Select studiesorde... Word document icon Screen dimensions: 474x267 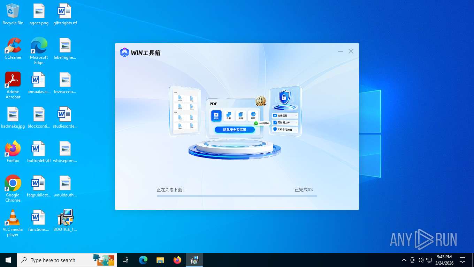point(65,118)
